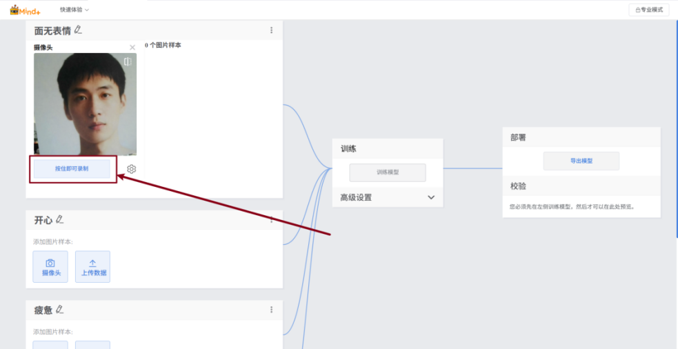Viewport: 678px width, 349px height.
Task: Click the Mind+ logo
Action: pos(25,10)
